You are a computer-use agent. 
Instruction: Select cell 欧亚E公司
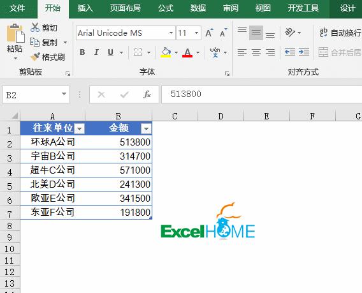(x=53, y=198)
